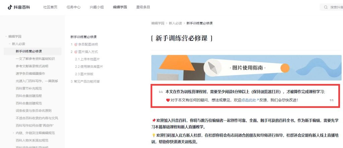This screenshot has height=148, width=343.
Task: Jump to 2.1 上传本地图片 section
Action: 87,59
